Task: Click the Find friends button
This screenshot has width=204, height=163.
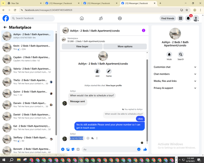Action: pyautogui.click(x=168, y=18)
